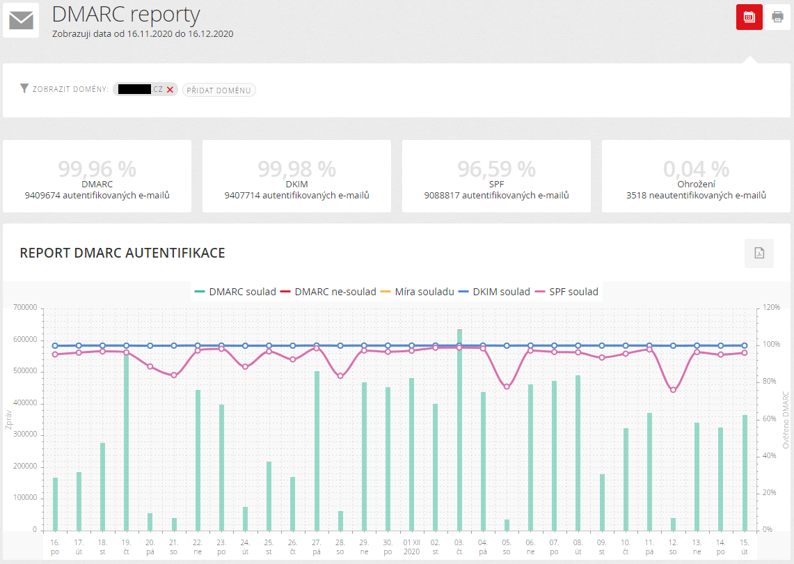Click the filter funnel icon
Image resolution: width=794 pixels, height=564 pixels.
point(24,88)
